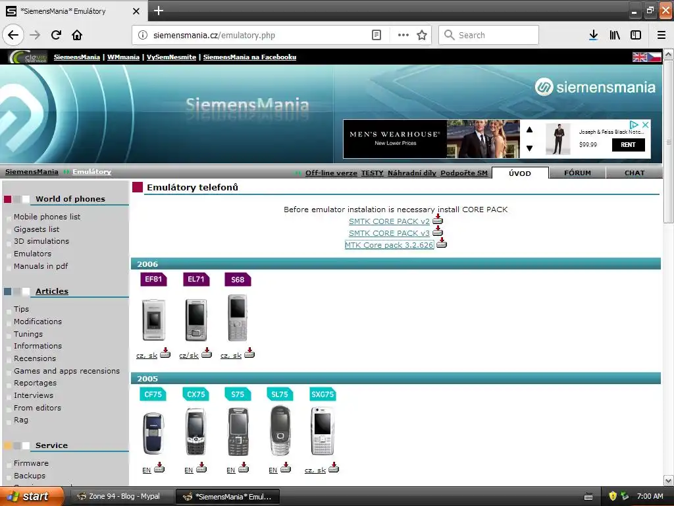This screenshot has height=506, width=674.
Task: Open MTK Core pack 3.2.626 link
Action: (390, 245)
